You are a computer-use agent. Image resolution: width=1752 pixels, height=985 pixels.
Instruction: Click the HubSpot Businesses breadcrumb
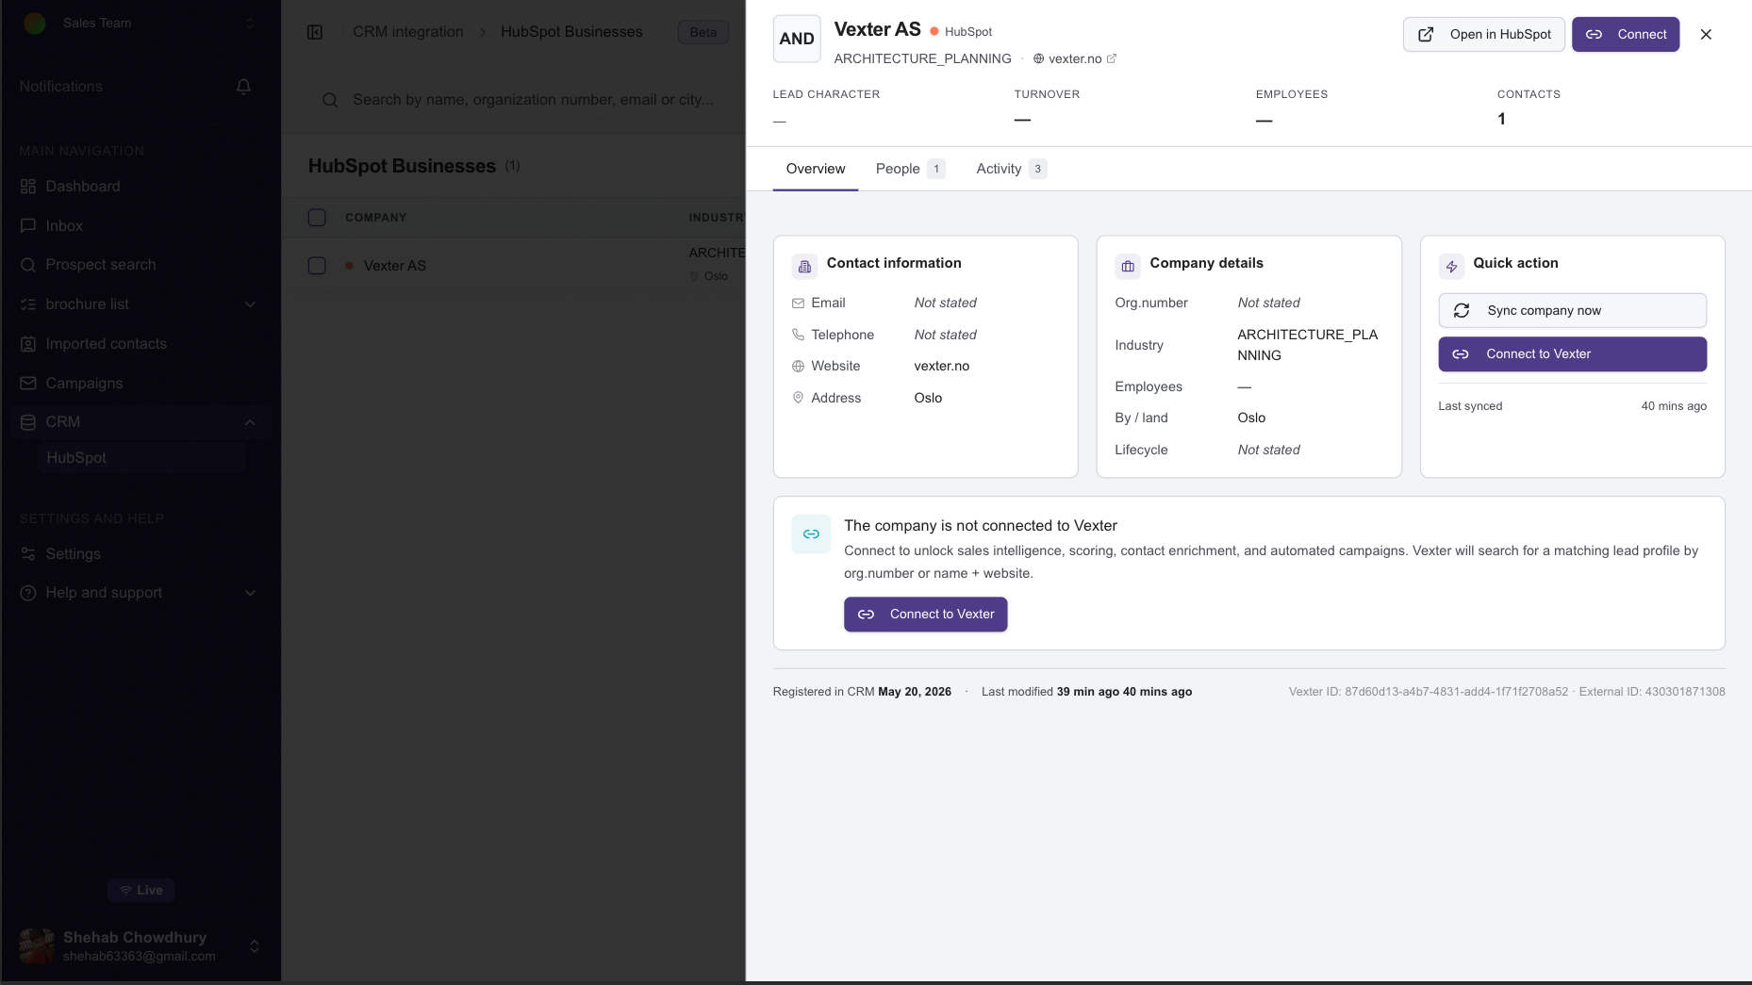(x=571, y=32)
